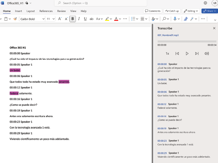Apply the bullet list
This screenshot has width=218, height=163.
point(133,19)
